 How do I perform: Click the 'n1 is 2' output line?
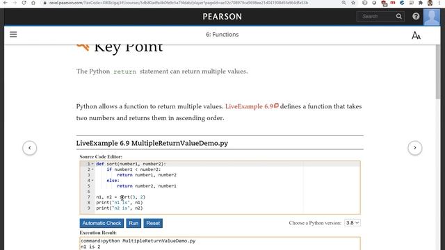[90, 247]
